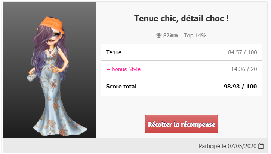Image resolution: width=271 pixels, height=154 pixels.
Task: Select the Tenue score row
Action: [181, 52]
